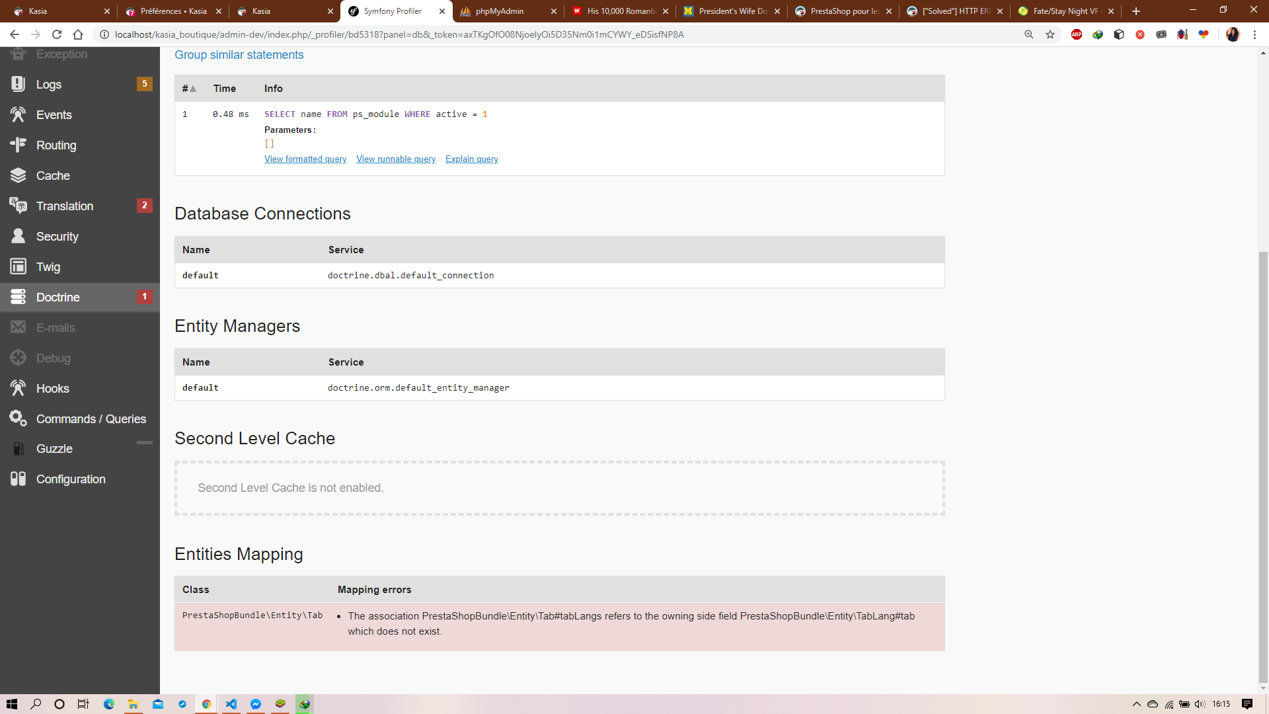This screenshot has height=714, width=1269.
Task: Click the Cache layers icon
Action: [x=18, y=175]
